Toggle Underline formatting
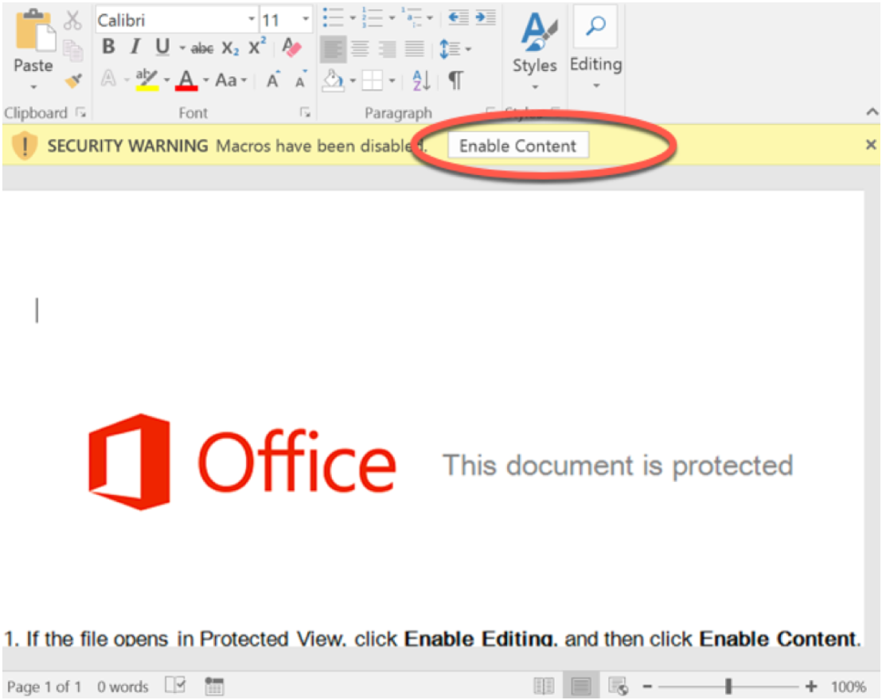The height and width of the screenshot is (700, 882). pyautogui.click(x=162, y=47)
